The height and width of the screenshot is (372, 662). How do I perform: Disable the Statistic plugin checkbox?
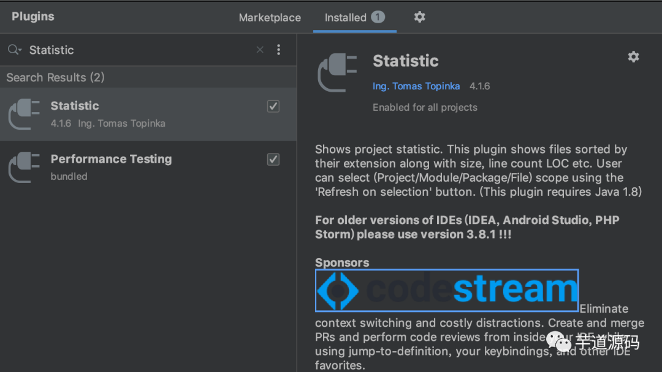[273, 106]
